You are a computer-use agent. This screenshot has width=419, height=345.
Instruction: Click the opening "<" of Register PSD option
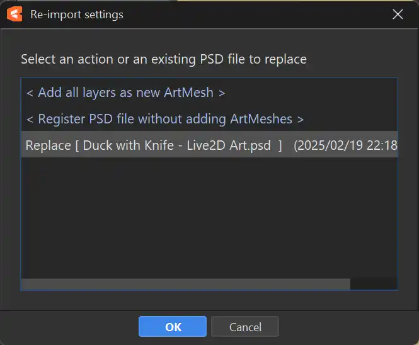pyautogui.click(x=30, y=119)
